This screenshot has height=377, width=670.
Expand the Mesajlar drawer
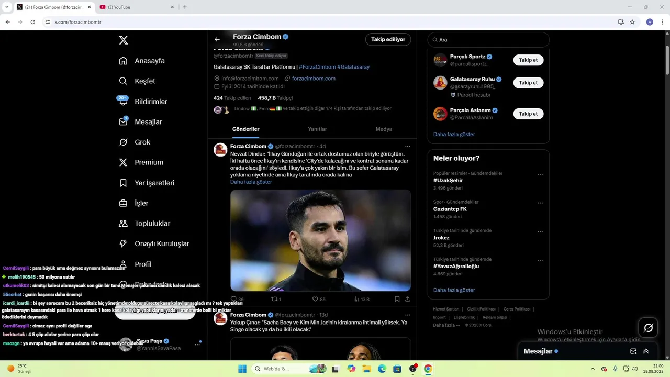pyautogui.click(x=646, y=351)
